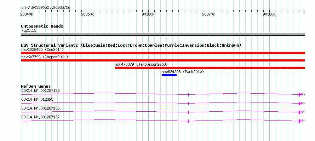The width and height of the screenshot is (315, 141).
Task: Click the DGV Structural Variants track title
Action: click(x=131, y=45)
